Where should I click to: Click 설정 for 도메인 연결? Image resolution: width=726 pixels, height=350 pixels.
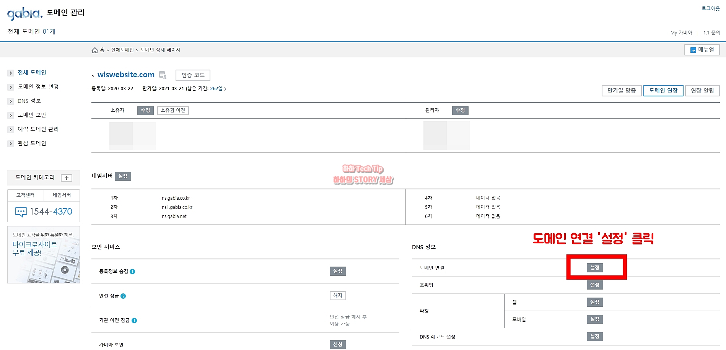coord(595,268)
